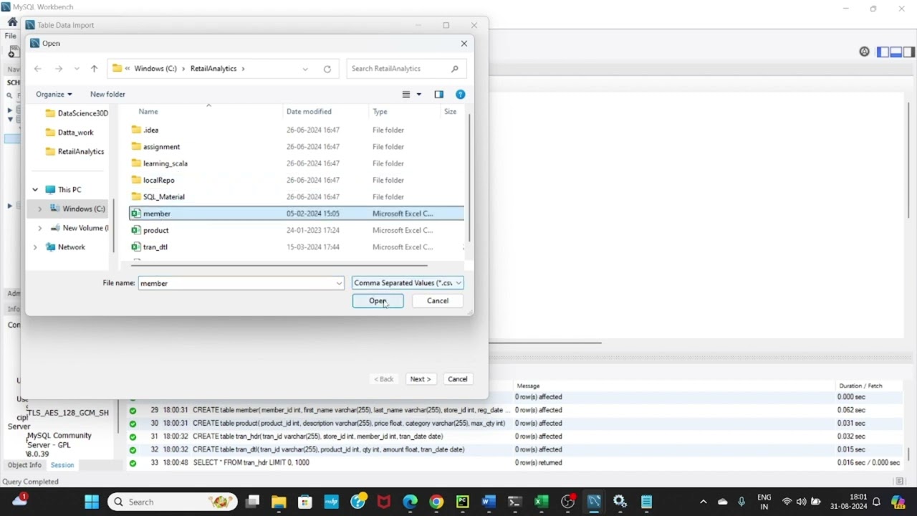
Task: Open RetailAnalytics in navigation pane
Action: tap(75, 151)
